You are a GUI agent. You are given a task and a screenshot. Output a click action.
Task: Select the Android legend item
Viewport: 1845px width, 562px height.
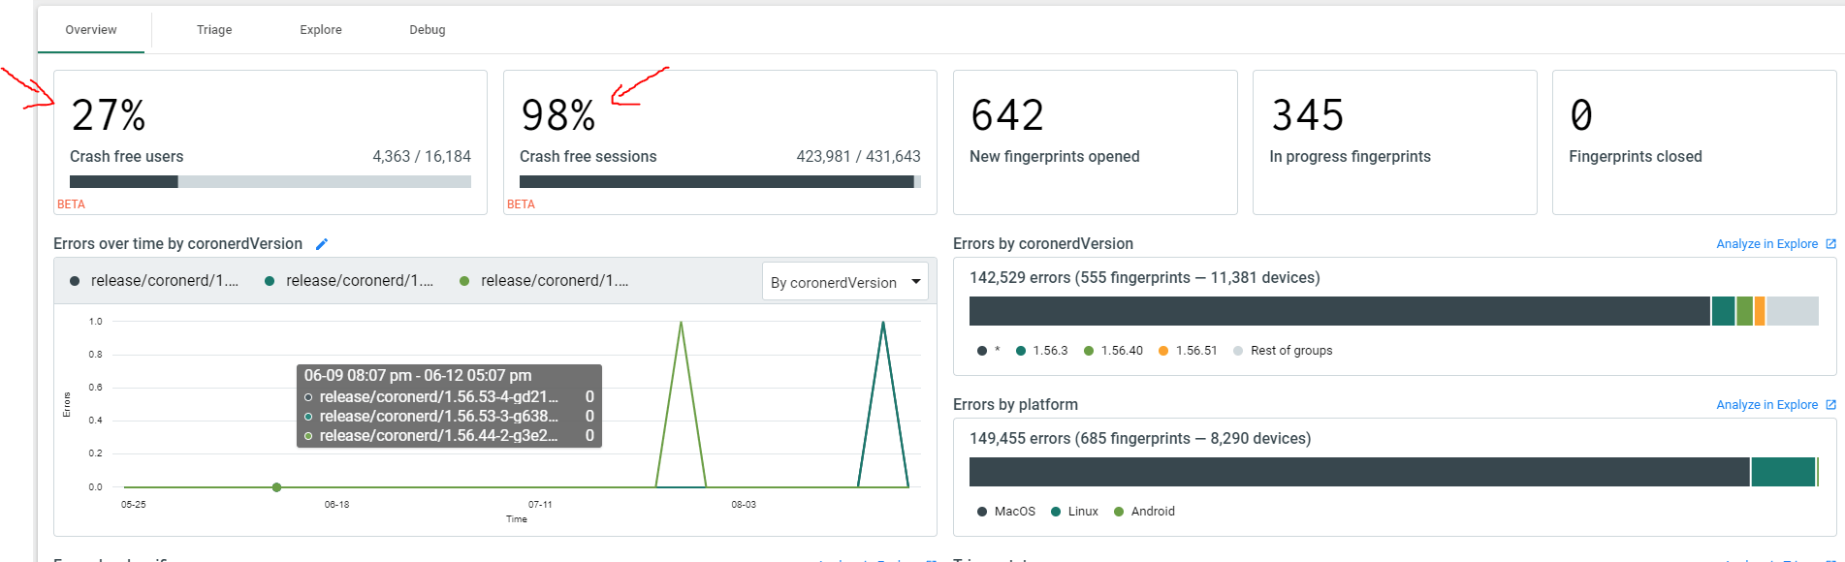coord(1144,512)
